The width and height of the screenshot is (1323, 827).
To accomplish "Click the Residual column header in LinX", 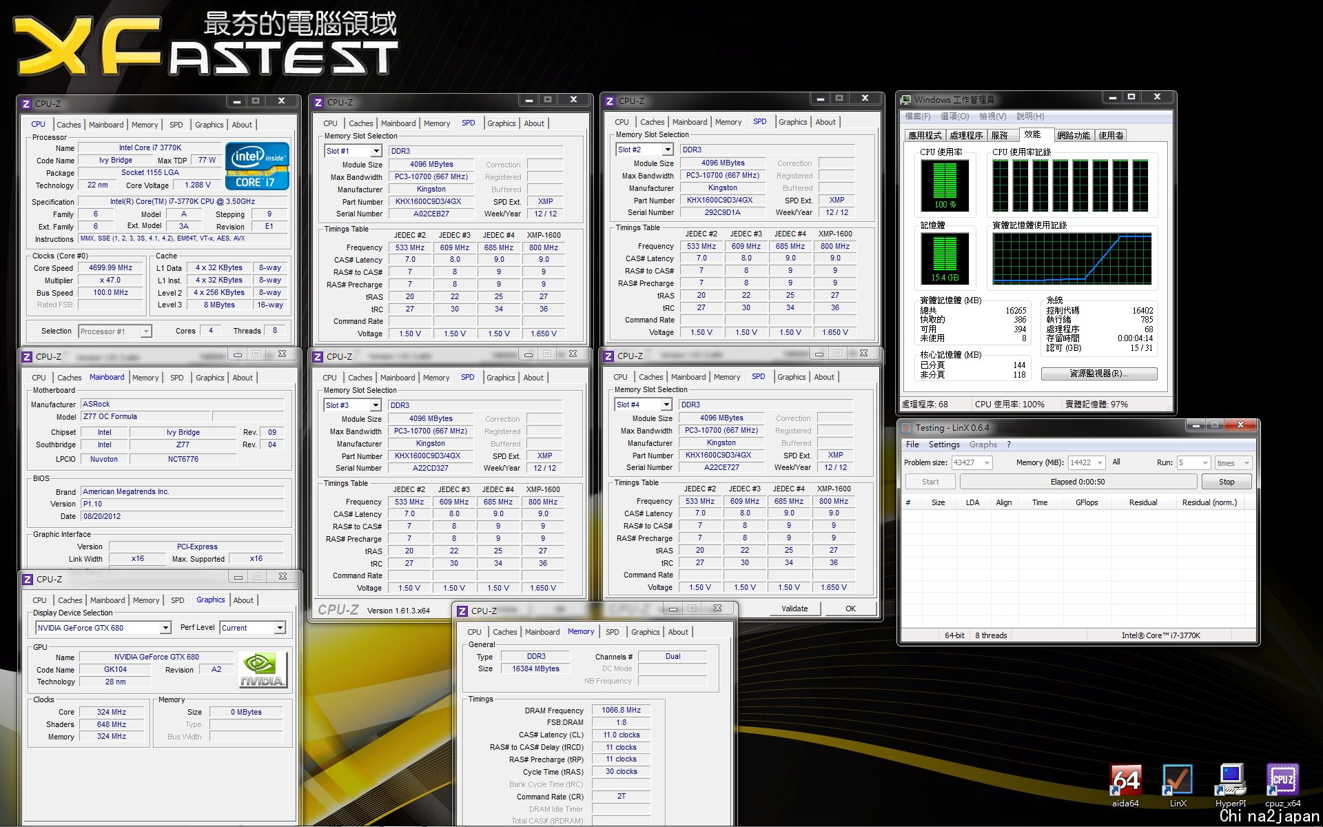I will click(1142, 502).
